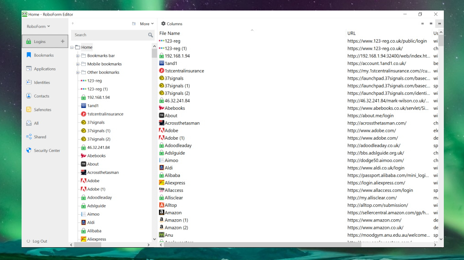Click the Abebooks icon in file list
The image size is (464, 260).
coord(162,108)
